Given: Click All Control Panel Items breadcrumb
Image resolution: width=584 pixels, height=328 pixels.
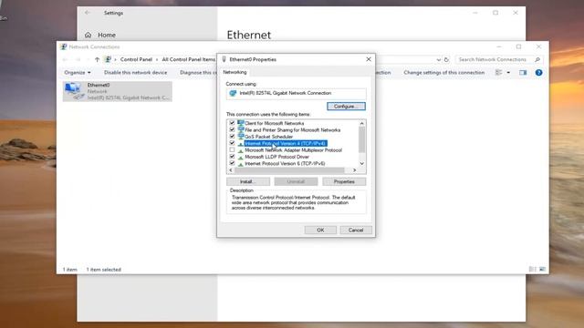Looking at the screenshot, I should [x=189, y=59].
